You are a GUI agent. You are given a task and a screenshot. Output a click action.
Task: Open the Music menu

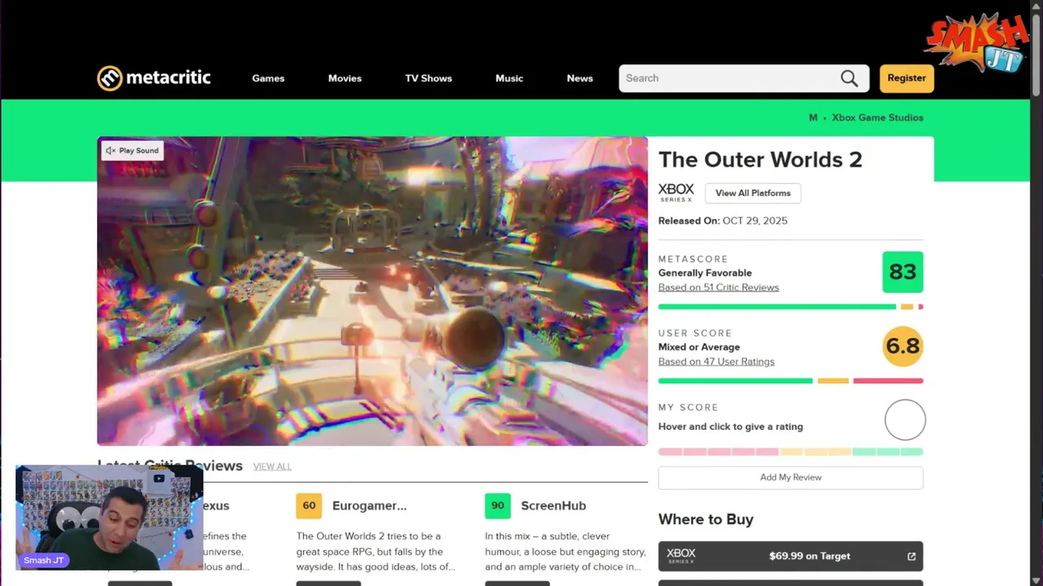(509, 78)
